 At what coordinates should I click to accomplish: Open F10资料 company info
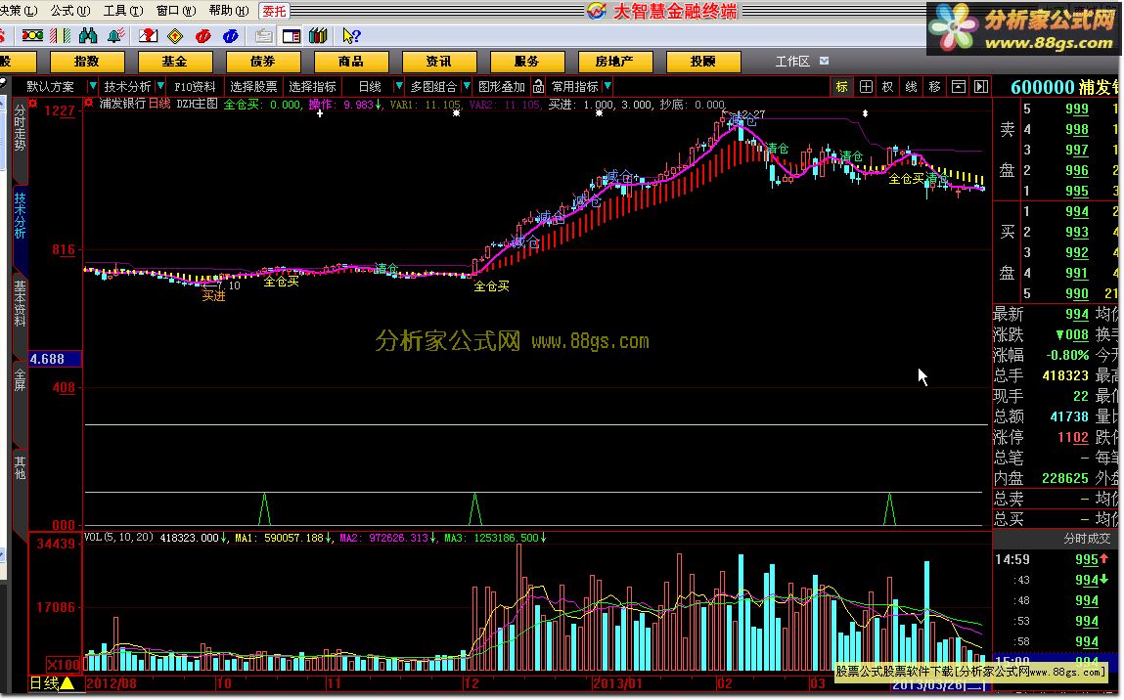pyautogui.click(x=195, y=87)
